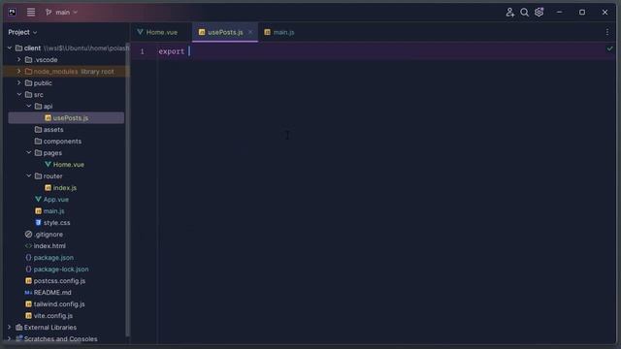The width and height of the screenshot is (621, 349).
Task: Maximize the IDE window
Action: pos(582,13)
